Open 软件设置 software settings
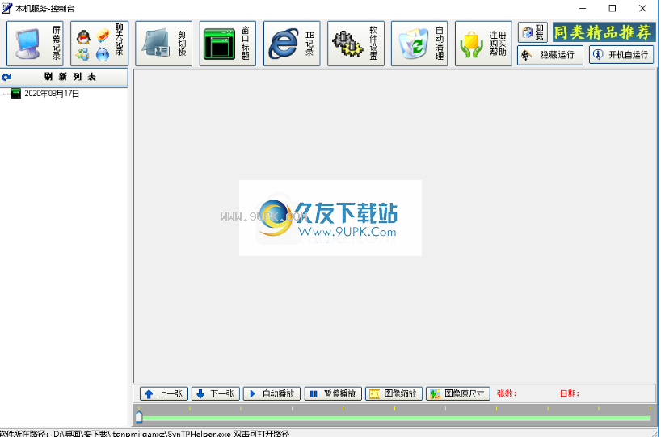 pos(356,44)
